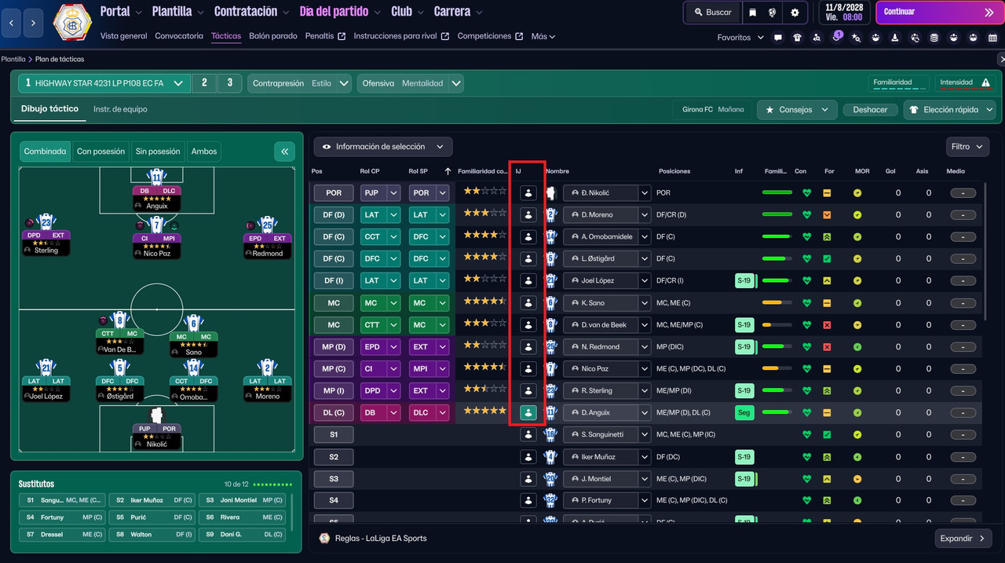Click the Intensidad warning indicator
1005x563 pixels.
click(x=965, y=82)
